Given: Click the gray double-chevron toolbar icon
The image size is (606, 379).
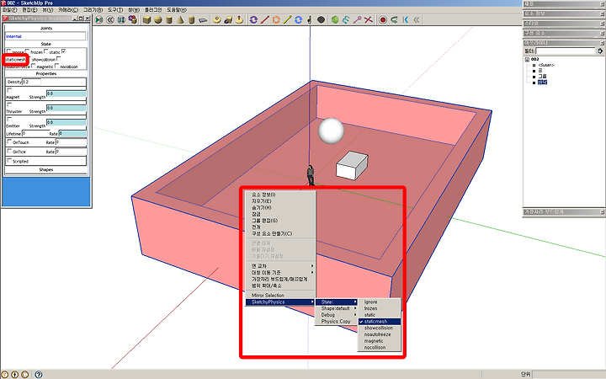Looking at the screenshot, I should (417, 19).
